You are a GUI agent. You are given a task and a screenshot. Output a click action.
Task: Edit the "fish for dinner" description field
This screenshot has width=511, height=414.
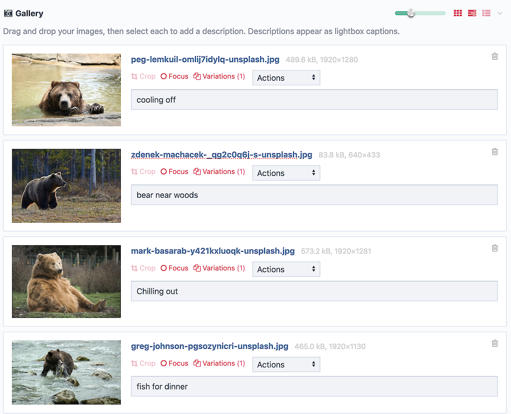(314, 386)
